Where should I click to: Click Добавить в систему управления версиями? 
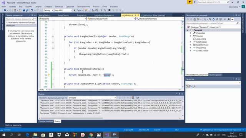click(x=222, y=130)
